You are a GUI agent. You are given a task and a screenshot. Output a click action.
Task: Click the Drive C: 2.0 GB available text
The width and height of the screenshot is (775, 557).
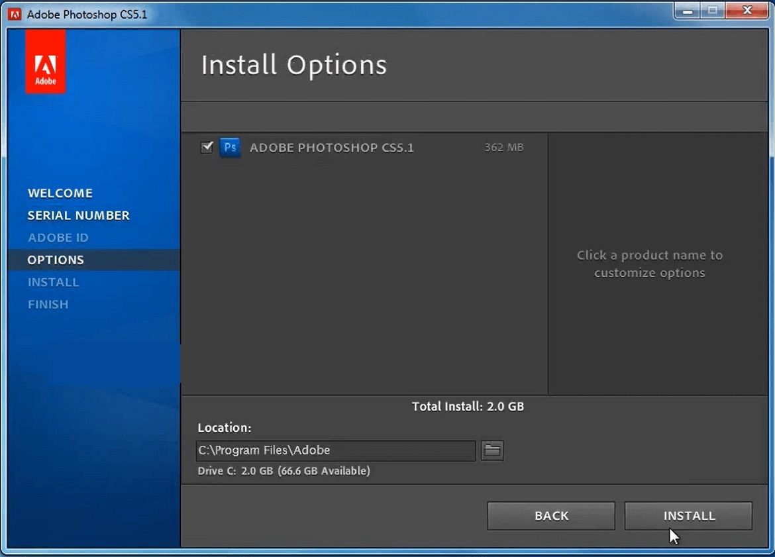tap(284, 471)
